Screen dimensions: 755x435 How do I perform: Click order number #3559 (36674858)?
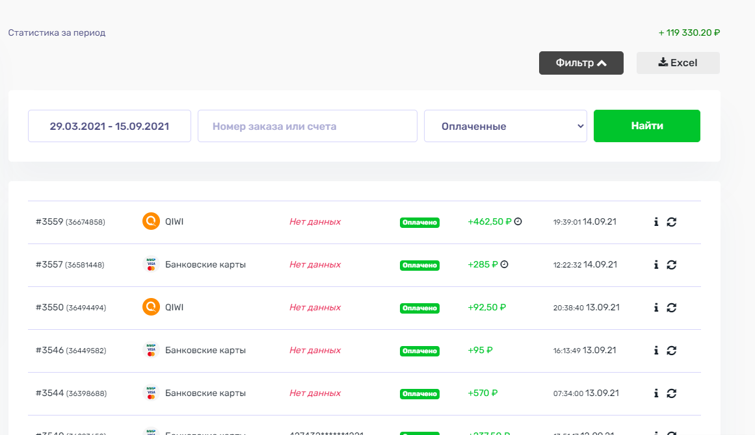click(x=70, y=221)
